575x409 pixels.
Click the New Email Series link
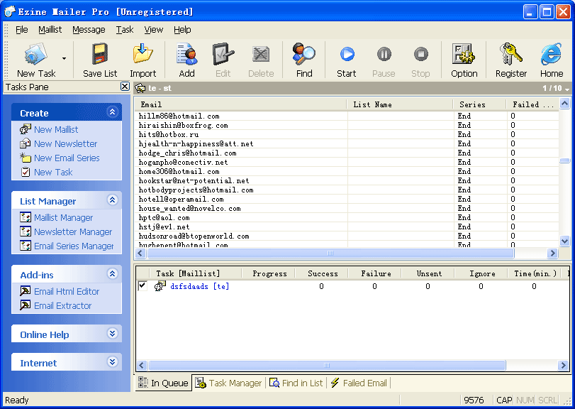point(67,158)
